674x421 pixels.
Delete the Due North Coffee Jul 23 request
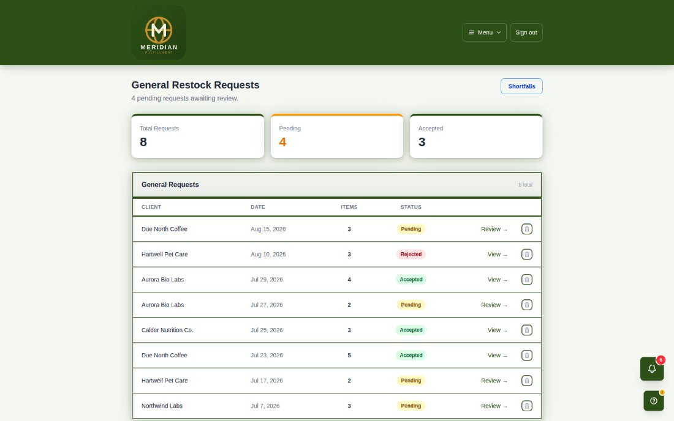(x=526, y=356)
